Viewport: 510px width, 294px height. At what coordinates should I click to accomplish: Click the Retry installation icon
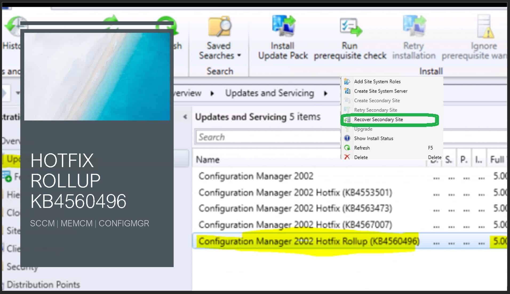[x=414, y=26]
